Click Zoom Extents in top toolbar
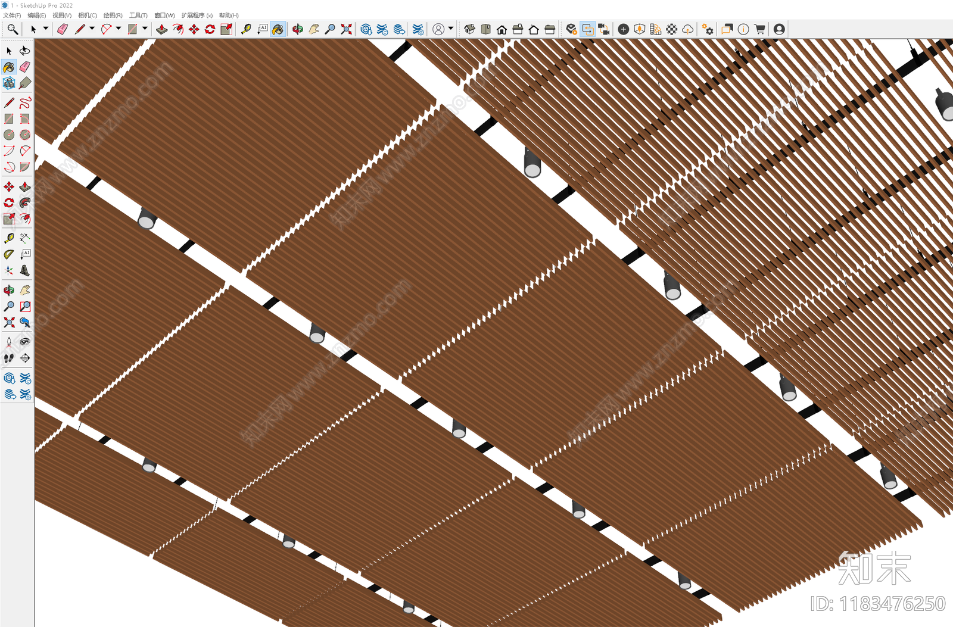Viewport: 953px width, 627px height. tap(346, 29)
